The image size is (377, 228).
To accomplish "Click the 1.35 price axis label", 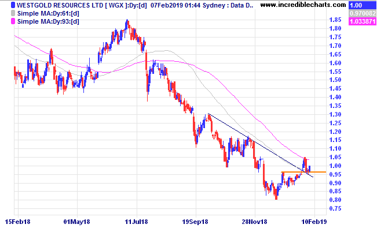I will click(335, 106).
